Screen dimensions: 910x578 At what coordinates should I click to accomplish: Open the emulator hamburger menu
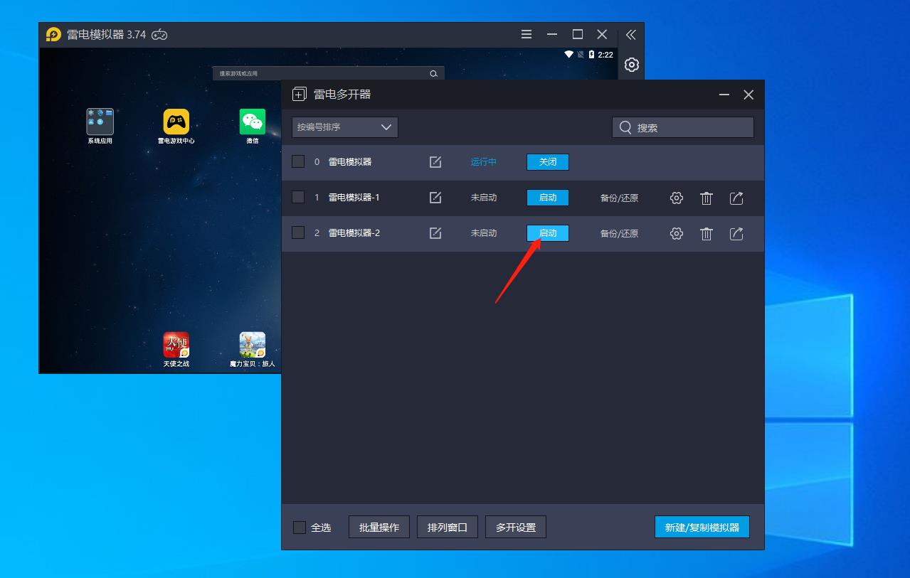[527, 35]
